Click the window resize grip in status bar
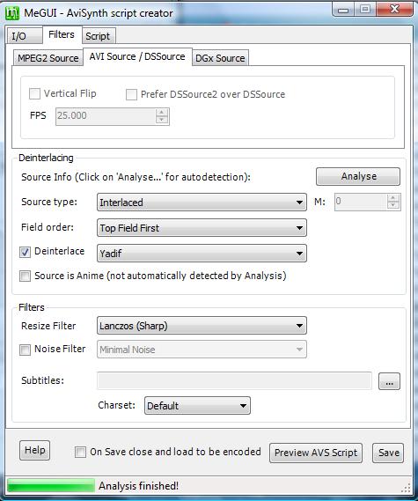The width and height of the screenshot is (418, 501). [406, 488]
